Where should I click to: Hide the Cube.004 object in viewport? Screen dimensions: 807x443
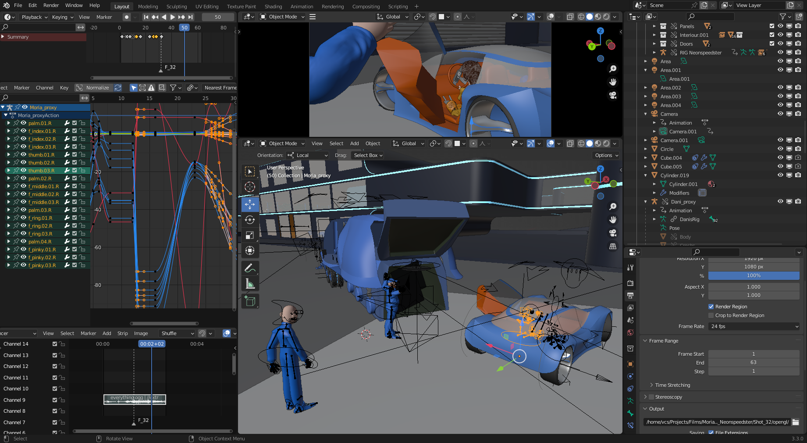coord(780,158)
